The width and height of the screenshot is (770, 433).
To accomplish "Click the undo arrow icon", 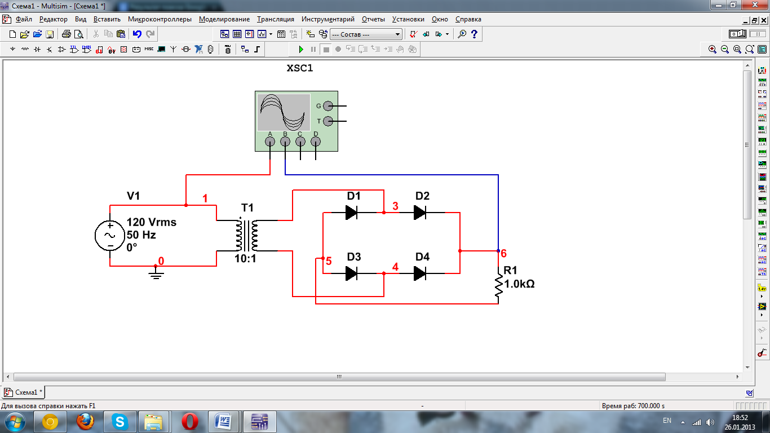I will point(137,34).
